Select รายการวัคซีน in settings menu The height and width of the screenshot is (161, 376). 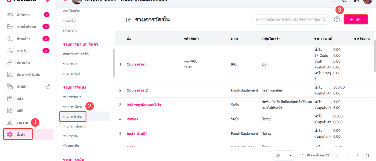pos(73,116)
